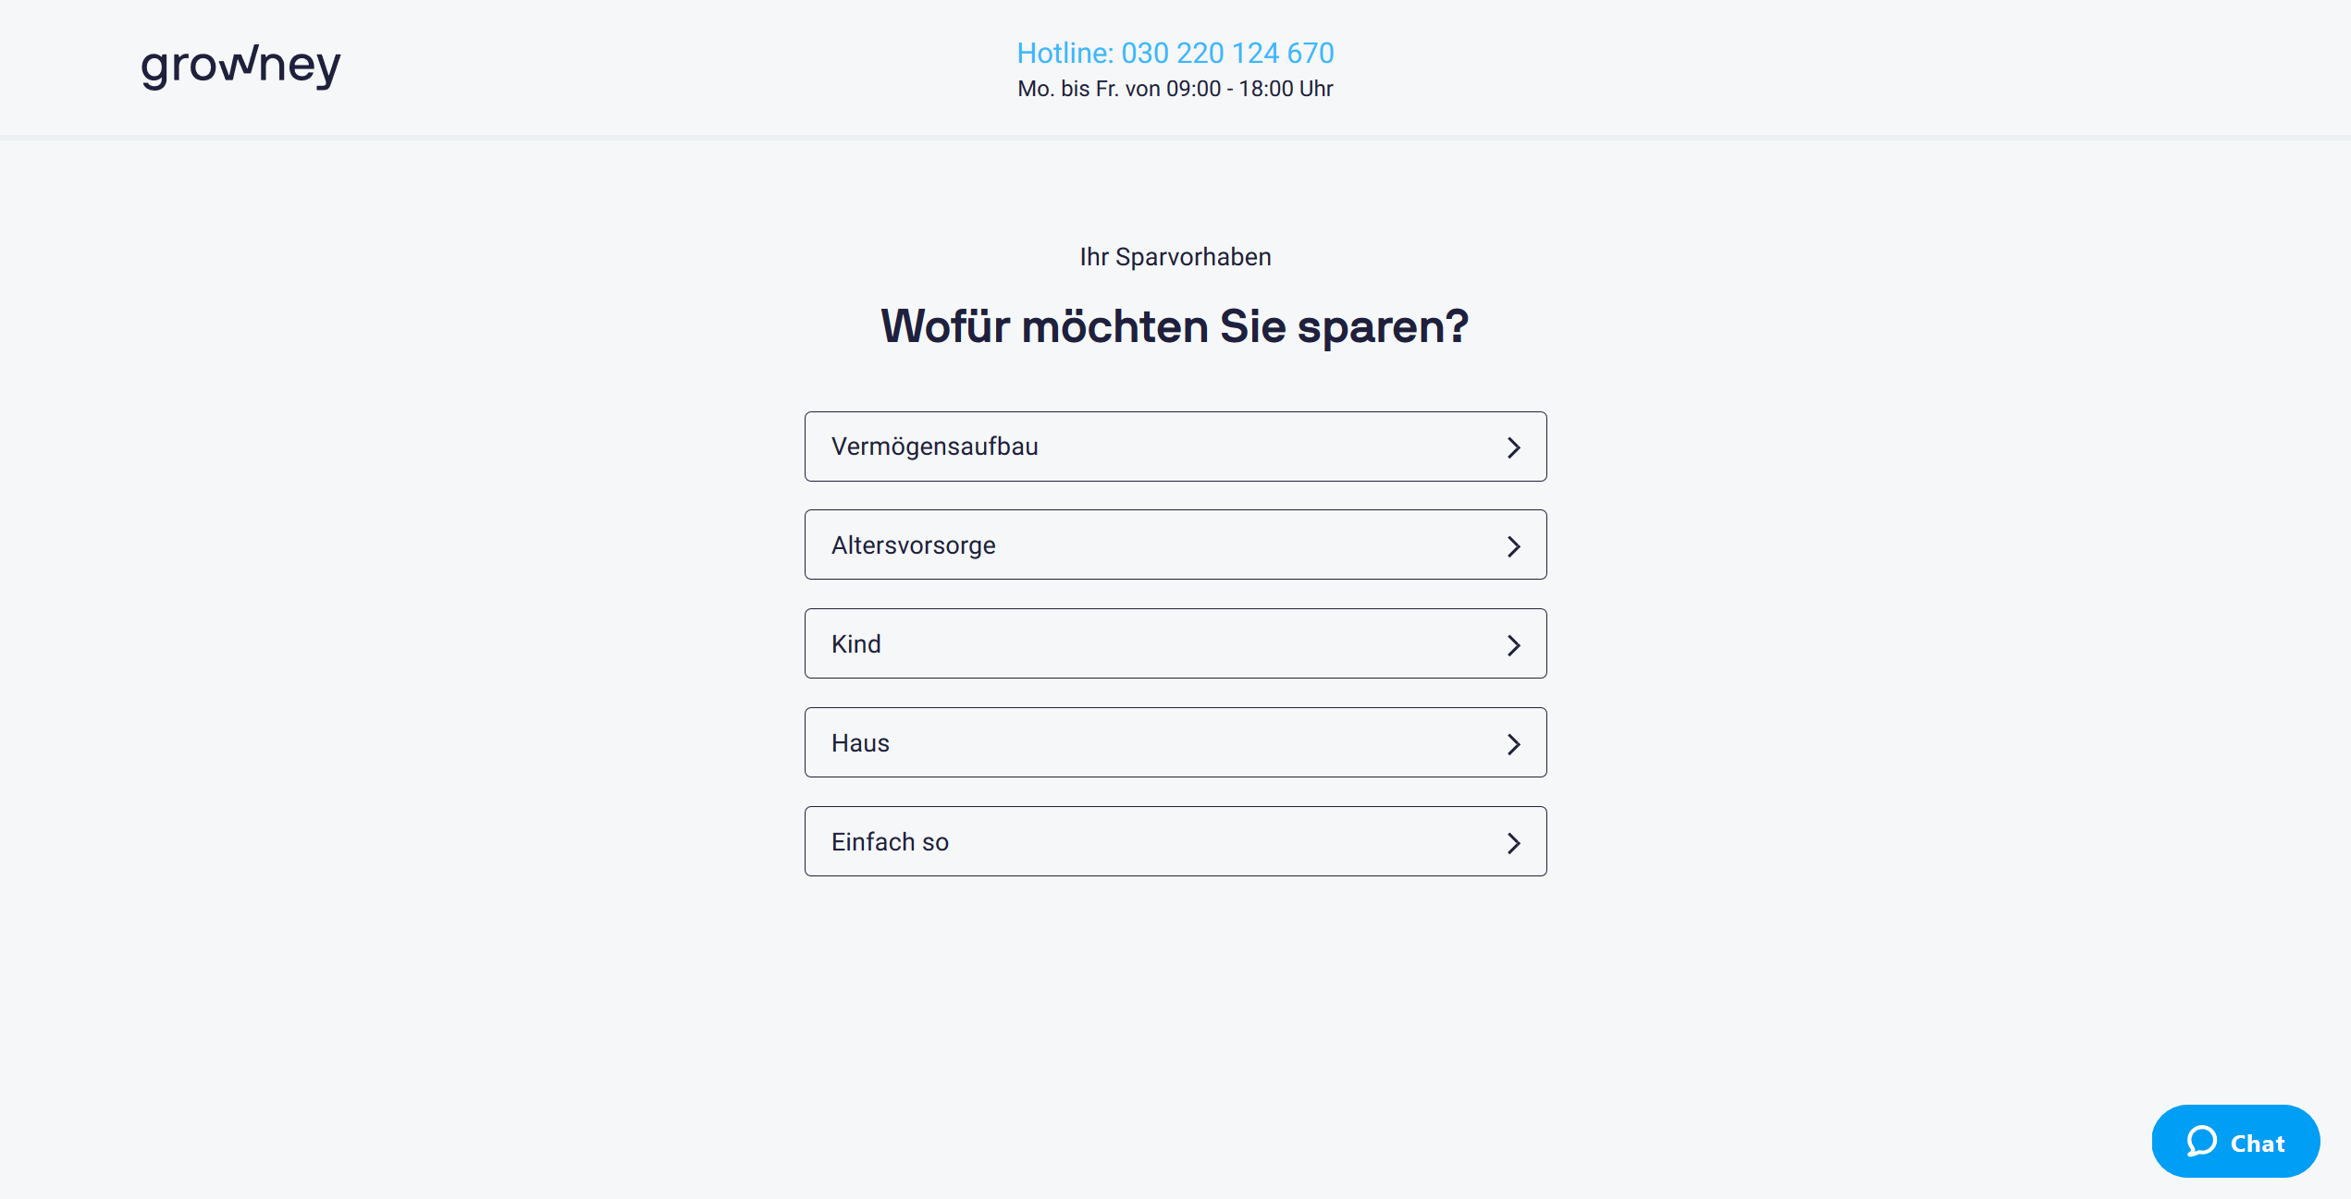Viewport: 2351px width, 1199px height.
Task: Click the Vermögensaufbau option arrow
Action: coord(1511,447)
